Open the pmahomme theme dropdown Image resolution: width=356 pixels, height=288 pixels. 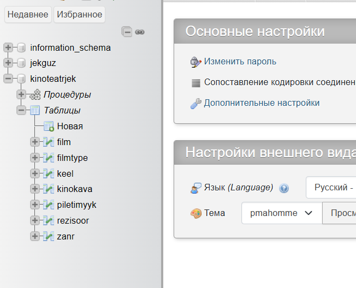click(x=282, y=213)
